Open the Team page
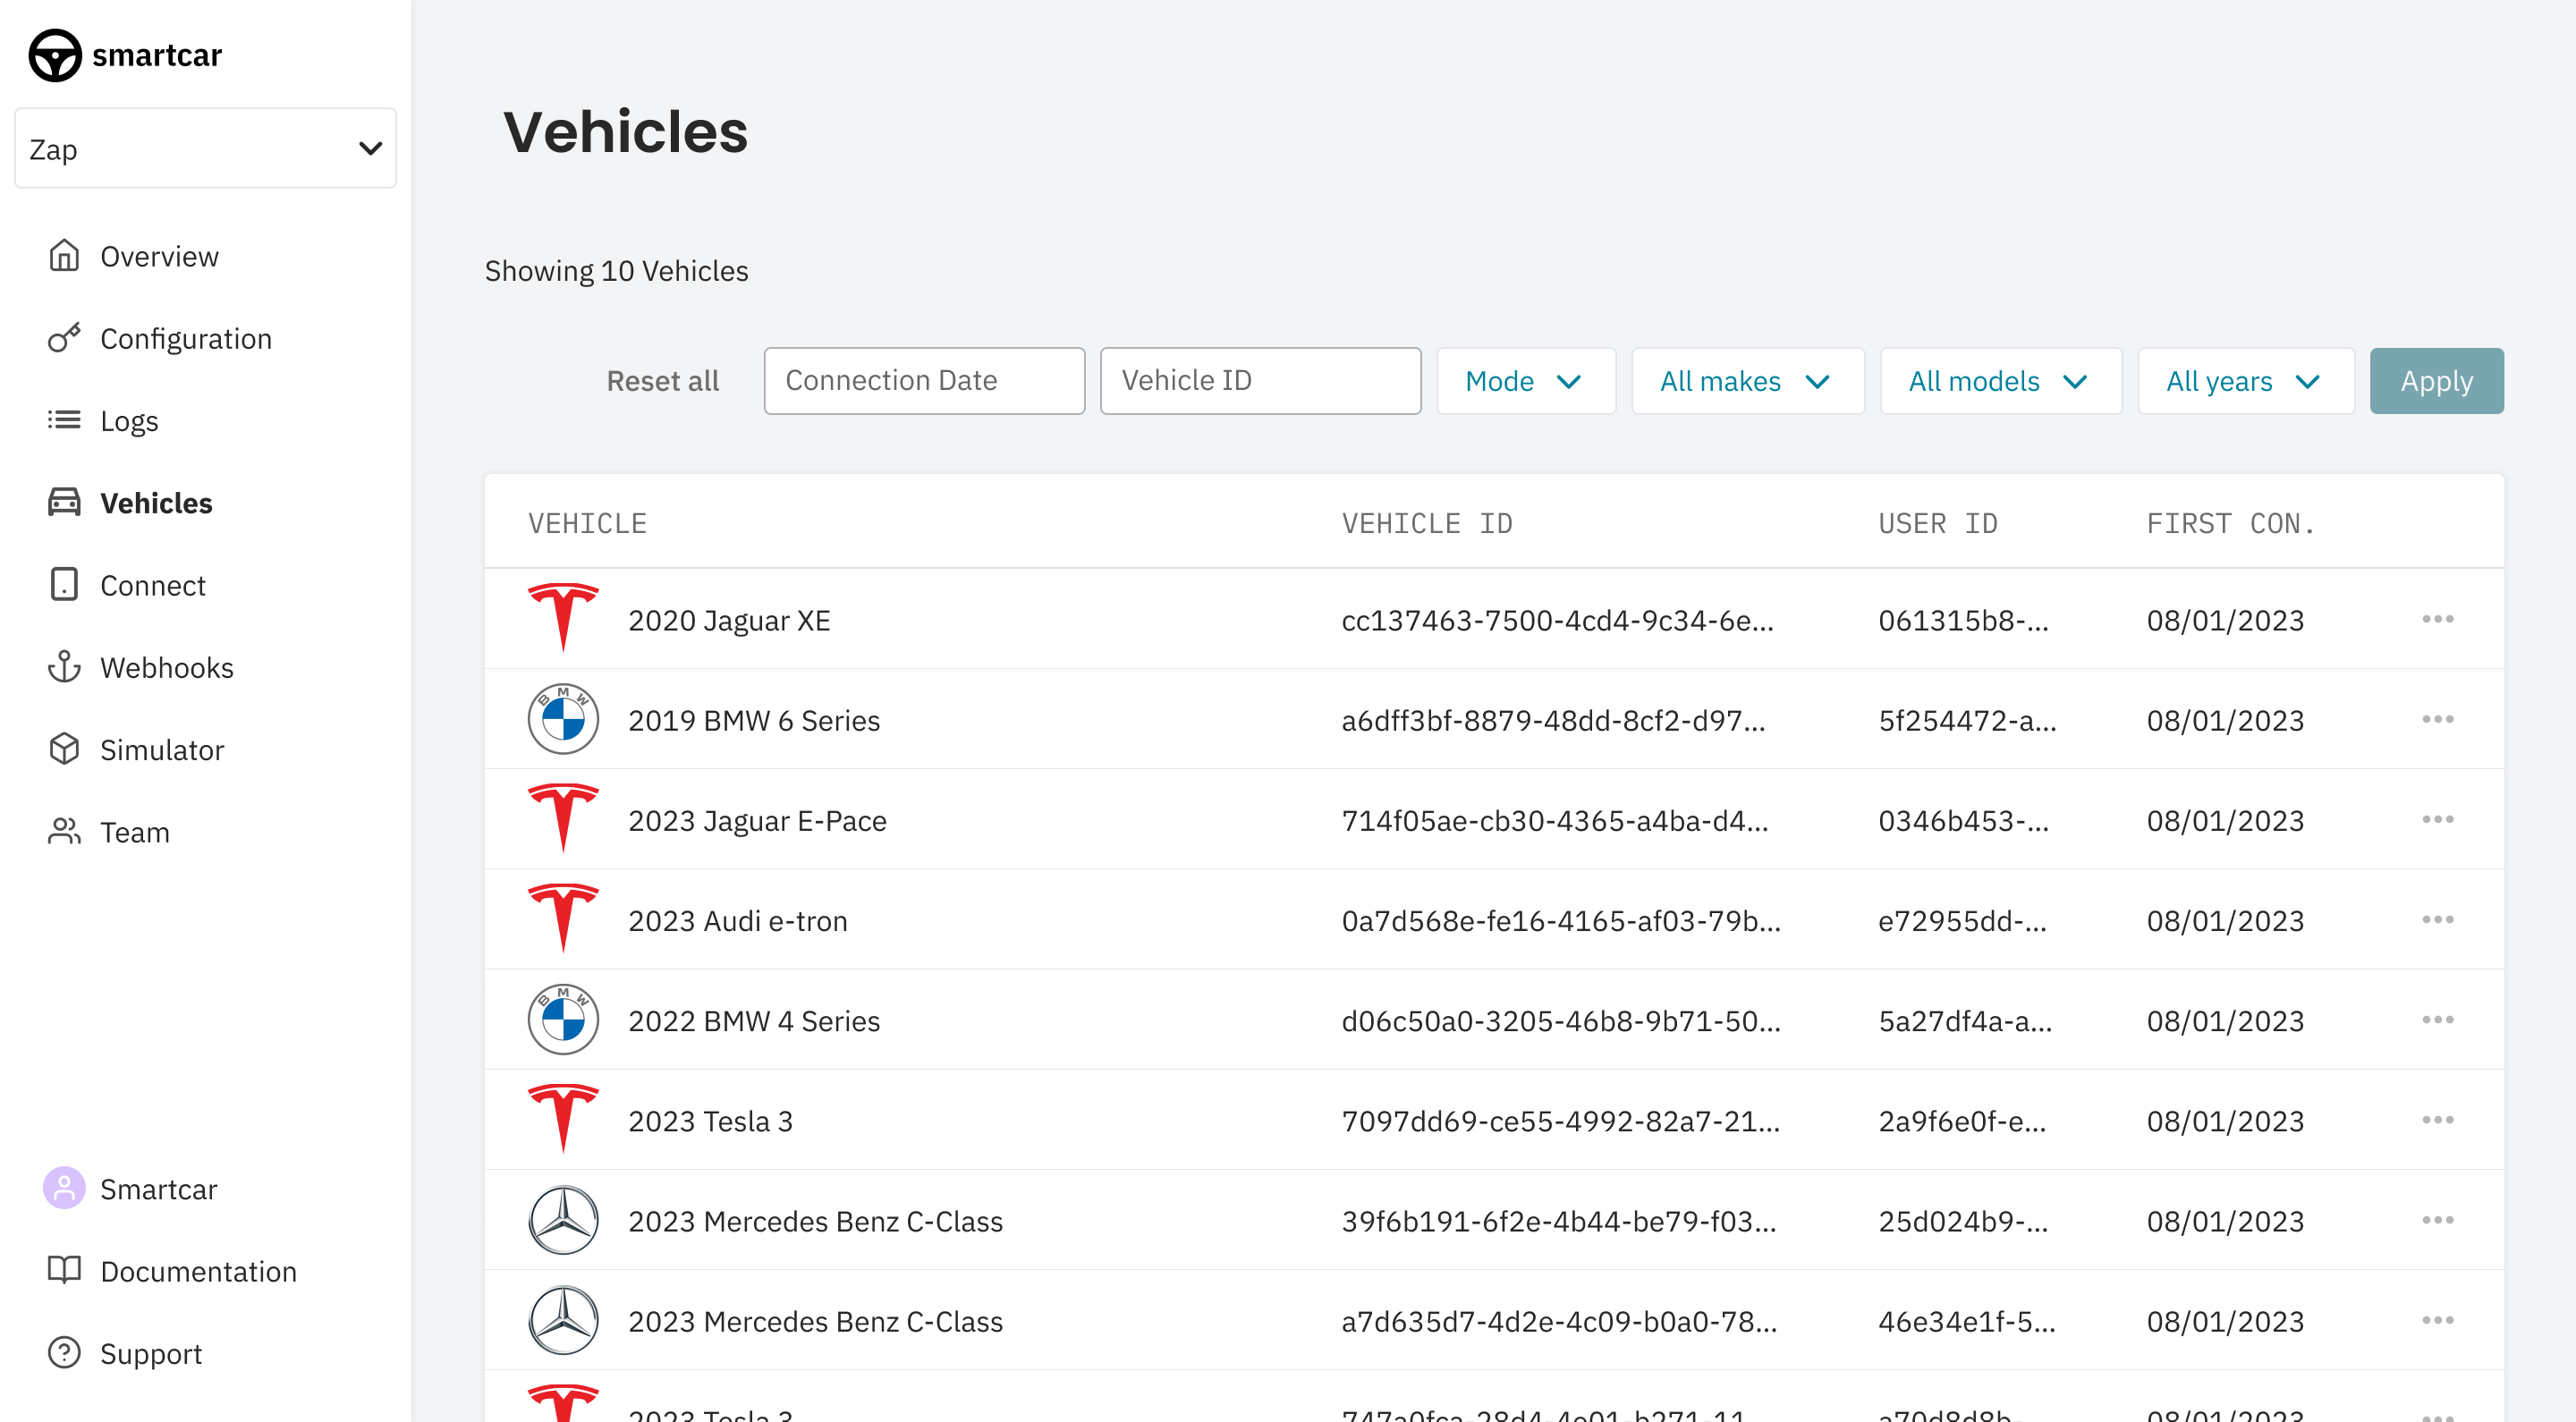 [x=135, y=832]
